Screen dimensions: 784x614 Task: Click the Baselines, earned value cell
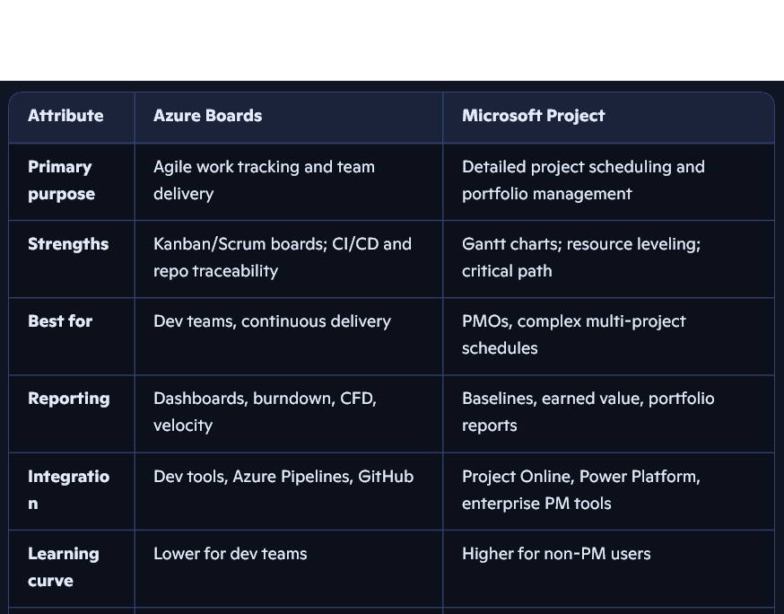(588, 412)
